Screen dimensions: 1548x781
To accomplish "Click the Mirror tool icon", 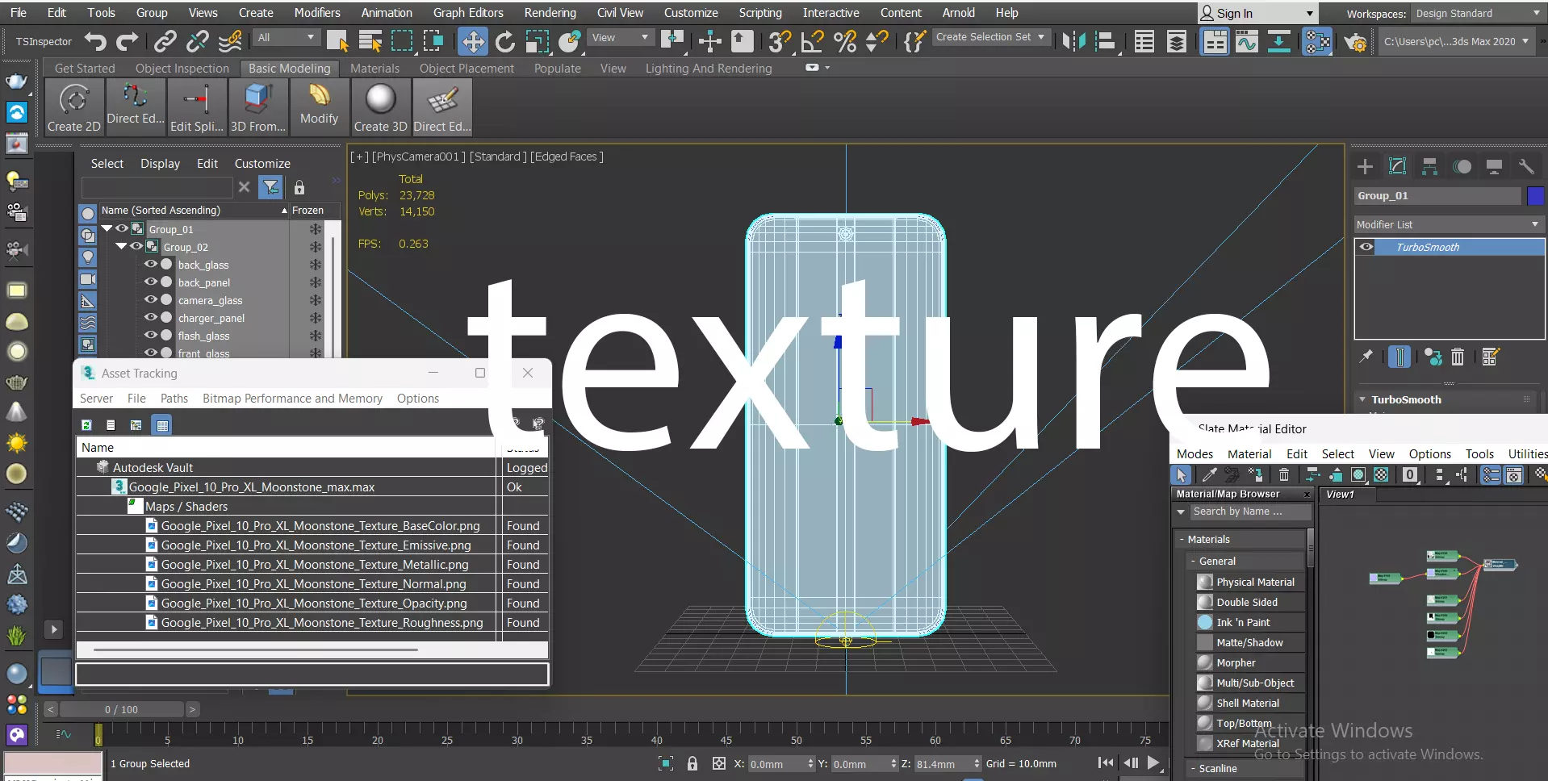I will [1074, 41].
